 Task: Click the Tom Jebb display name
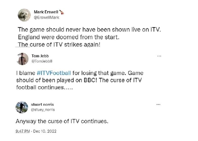coord(39,56)
